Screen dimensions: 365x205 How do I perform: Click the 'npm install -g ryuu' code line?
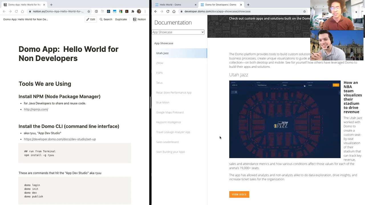[39, 155]
